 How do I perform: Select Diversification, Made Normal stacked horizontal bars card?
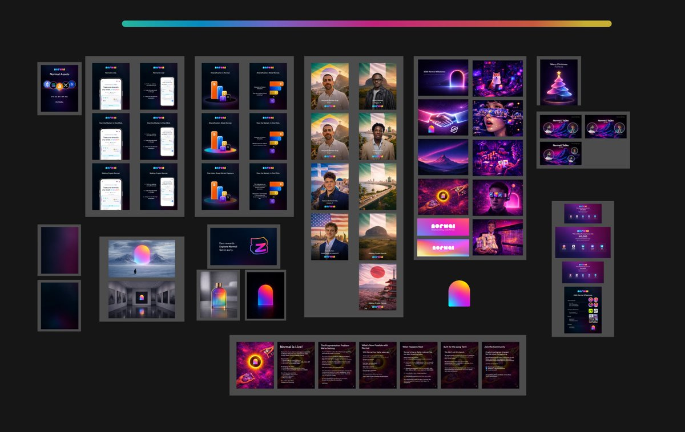point(268,86)
